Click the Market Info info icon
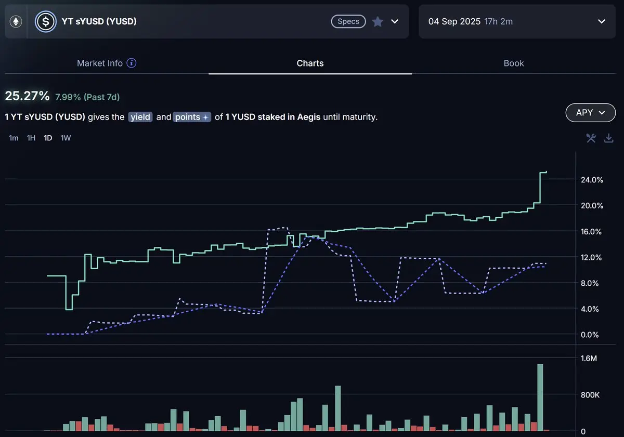 coord(132,63)
